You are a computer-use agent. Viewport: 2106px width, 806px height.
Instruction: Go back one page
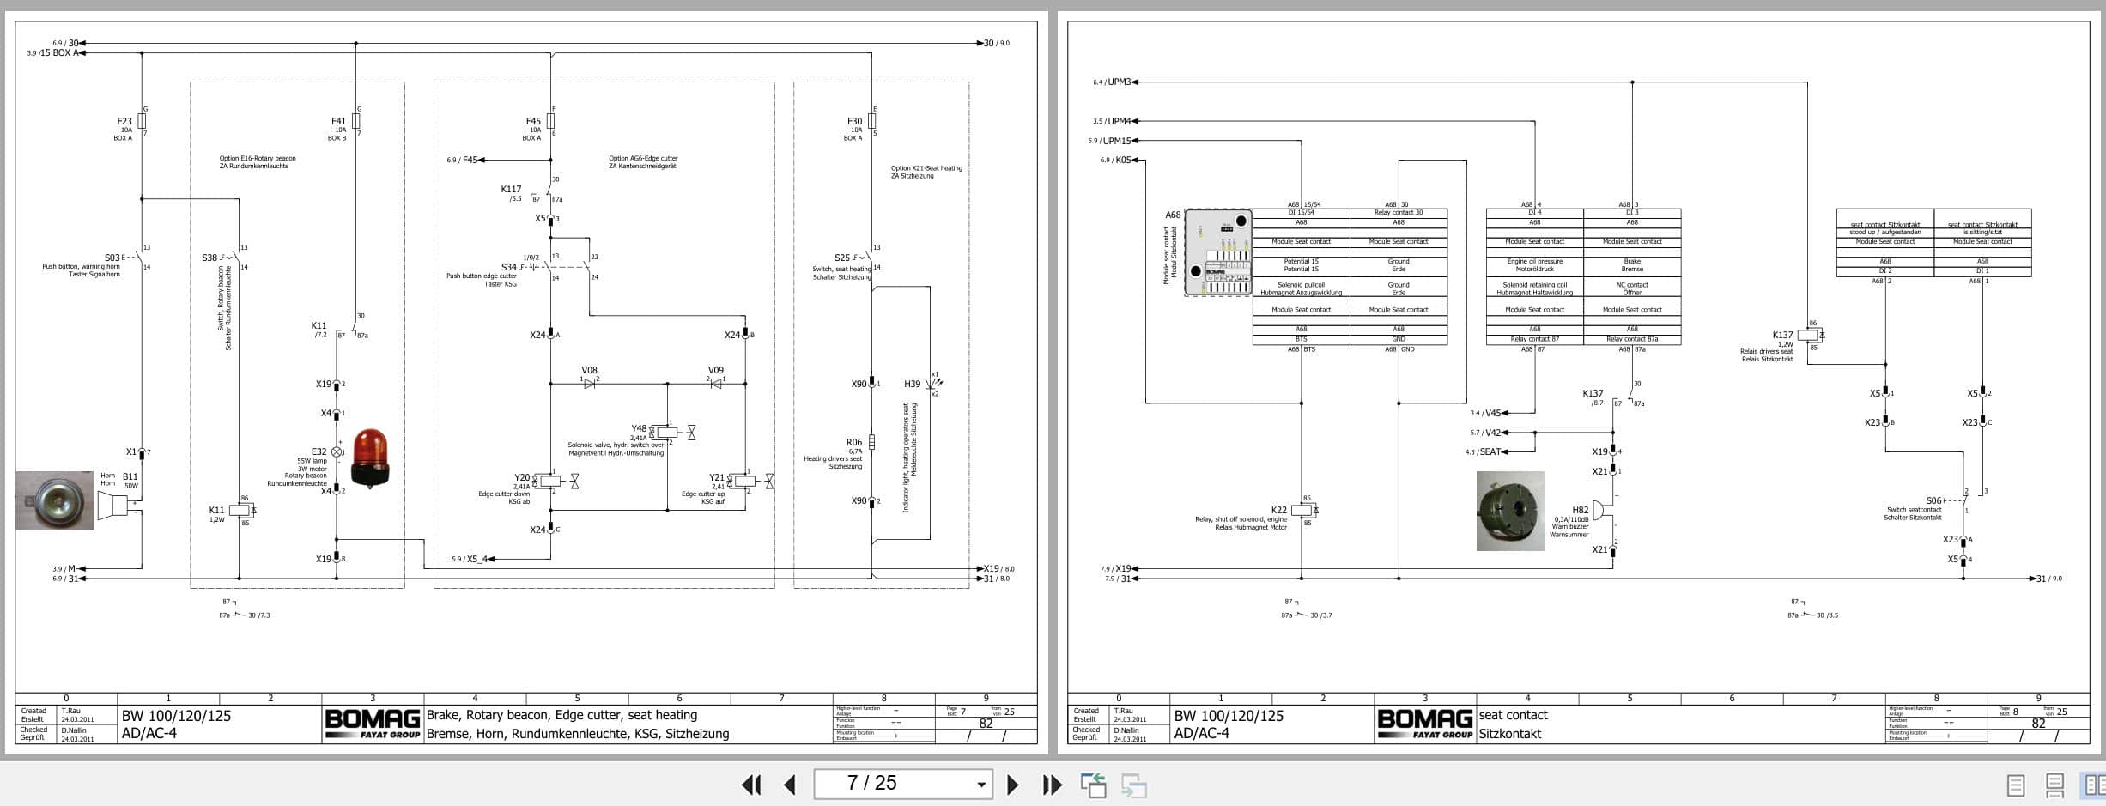click(787, 784)
